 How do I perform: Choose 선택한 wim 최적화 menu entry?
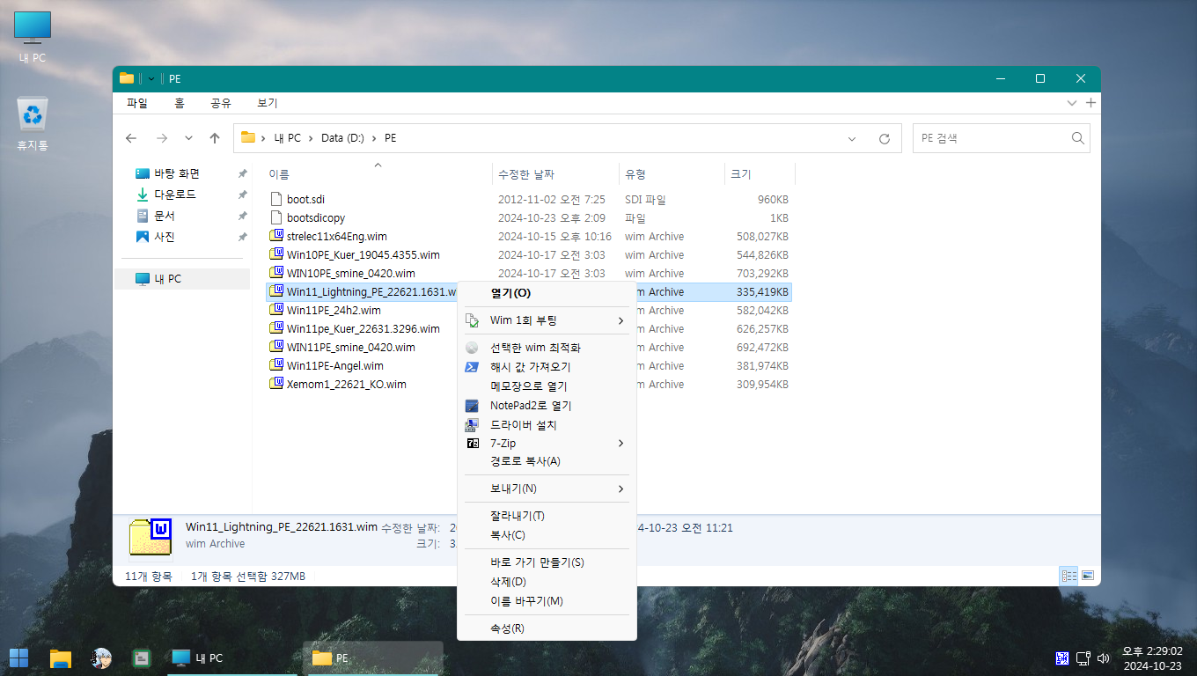pyautogui.click(x=547, y=348)
